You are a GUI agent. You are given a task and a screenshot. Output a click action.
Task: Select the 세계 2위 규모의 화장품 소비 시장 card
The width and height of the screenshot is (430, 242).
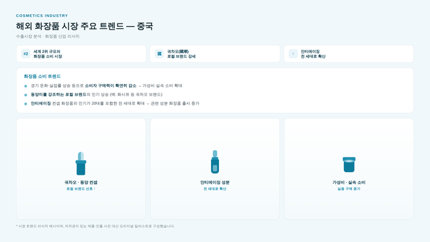[81, 54]
